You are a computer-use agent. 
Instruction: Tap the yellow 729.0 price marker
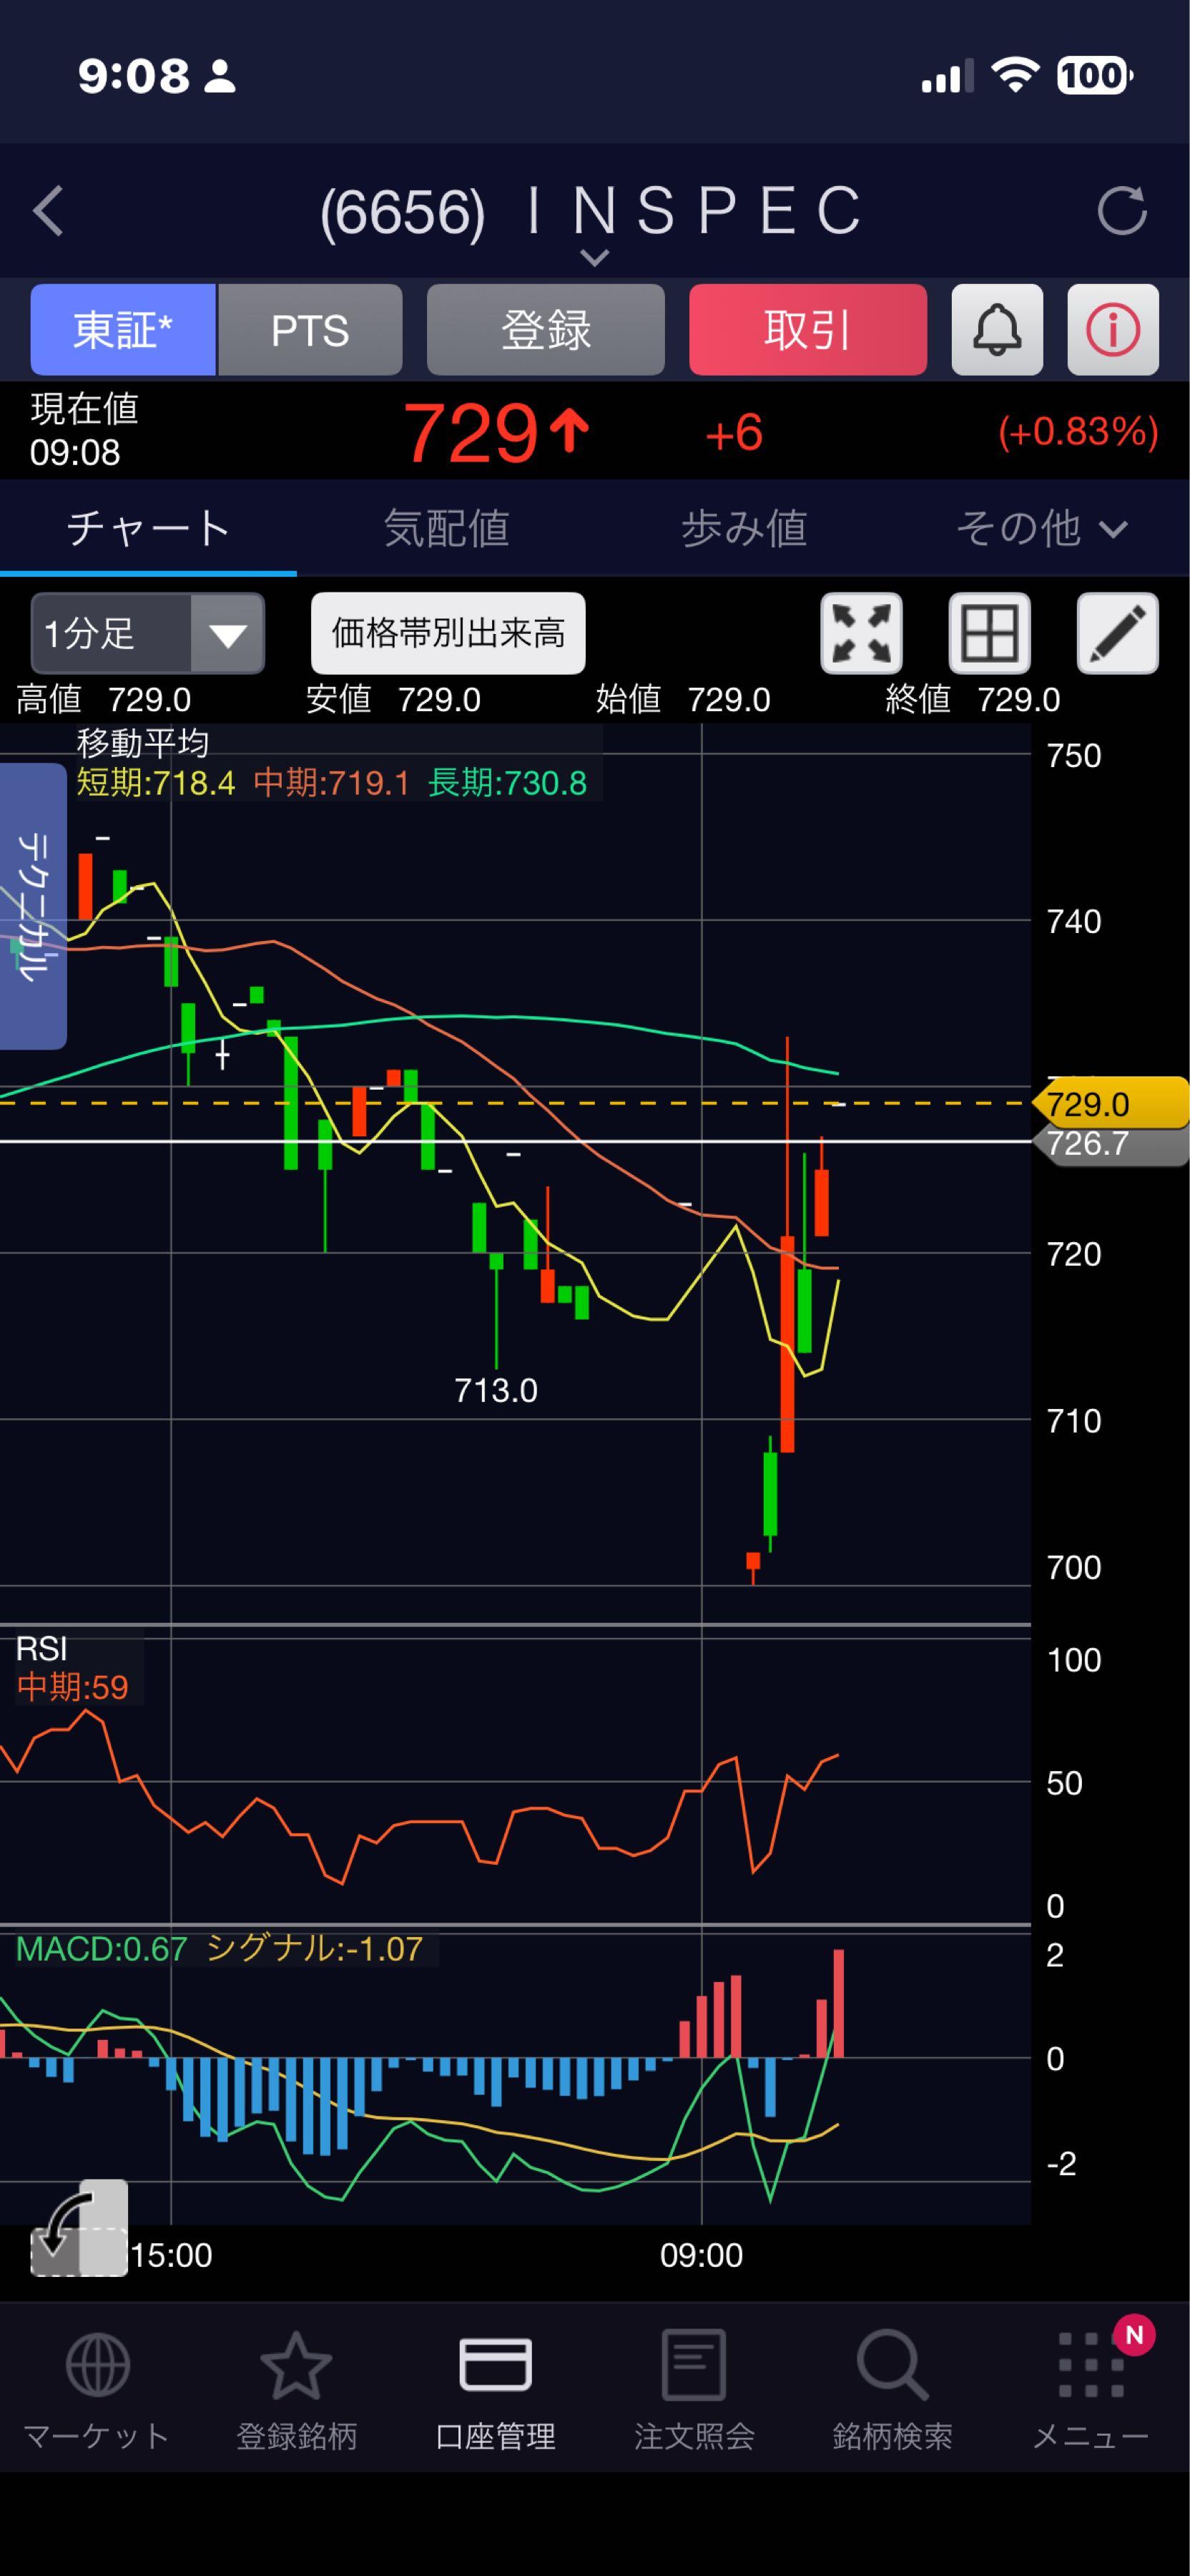pos(1111,1104)
